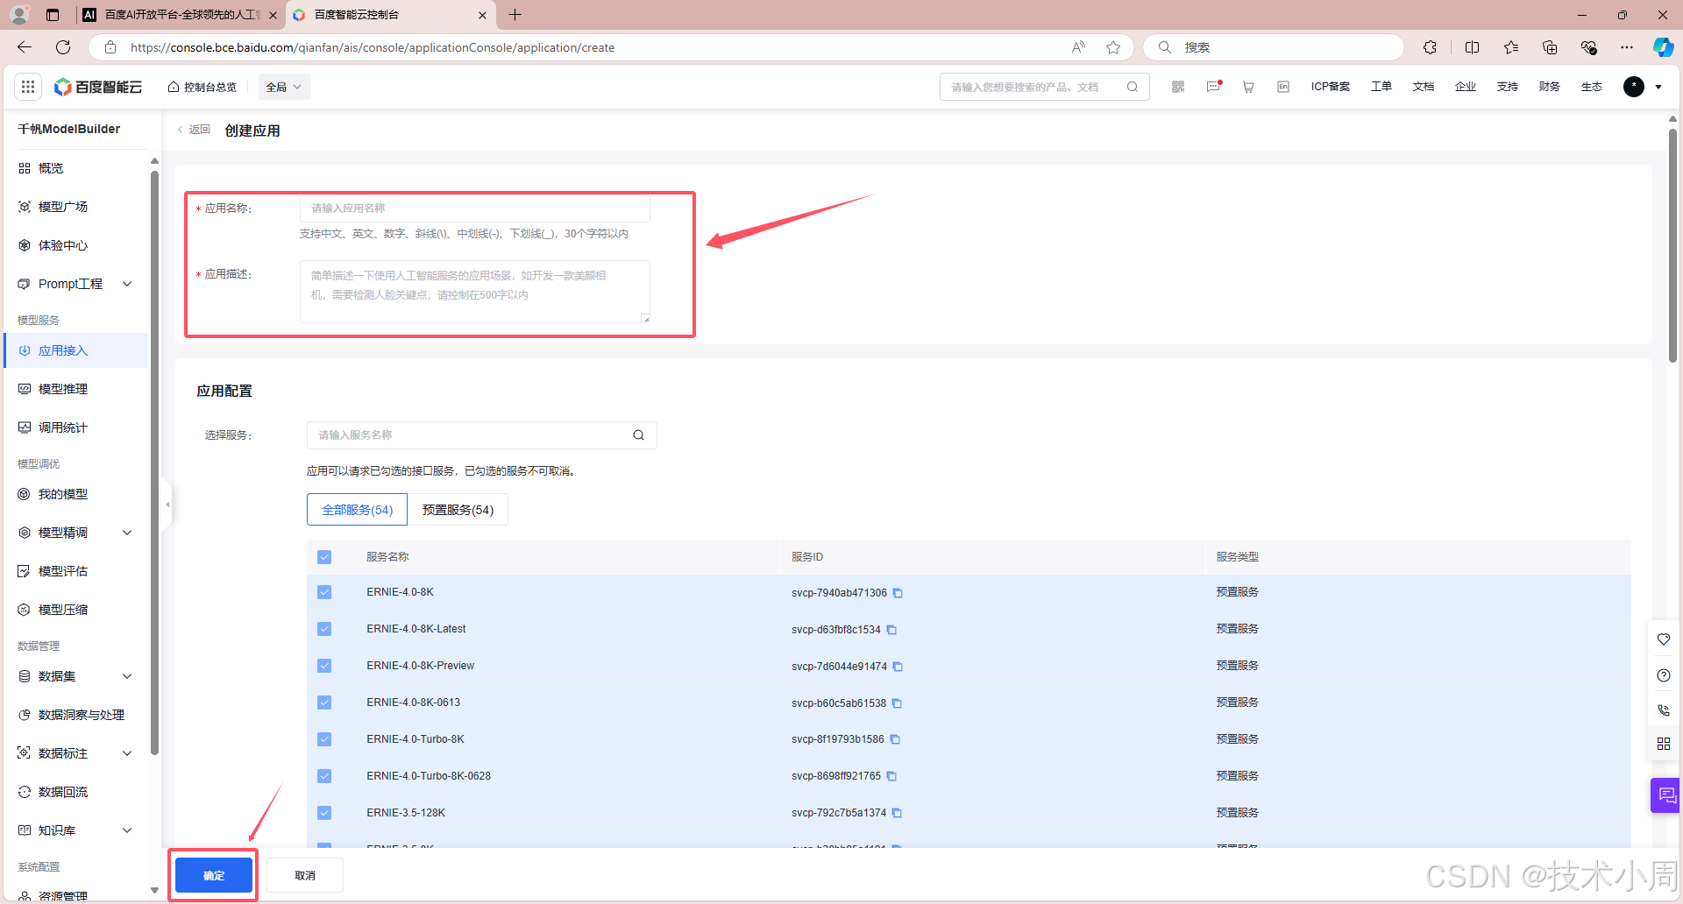Click the main page vertical scrollbar
Screen dimensions: 1683x904
pos(1672,245)
